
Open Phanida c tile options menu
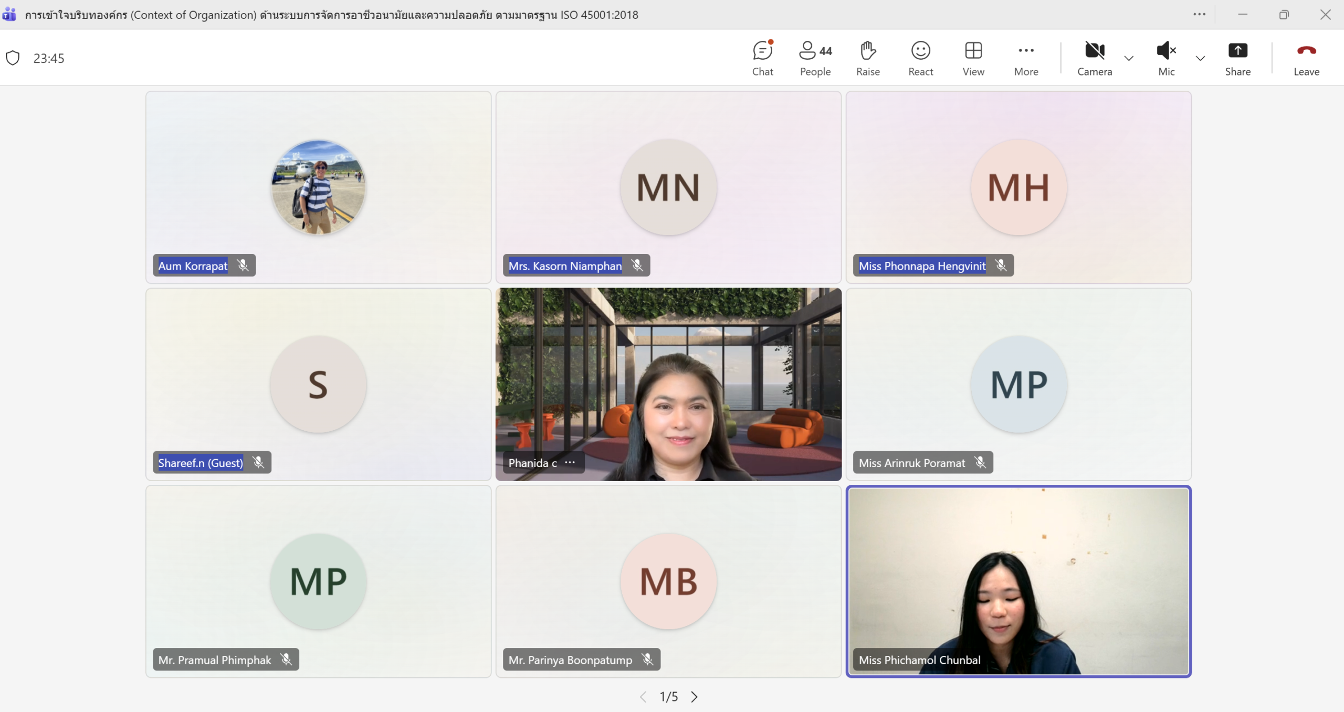pos(570,462)
